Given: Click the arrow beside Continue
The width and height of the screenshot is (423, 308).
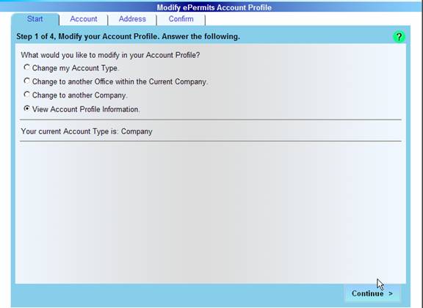Looking at the screenshot, I should click(391, 294).
